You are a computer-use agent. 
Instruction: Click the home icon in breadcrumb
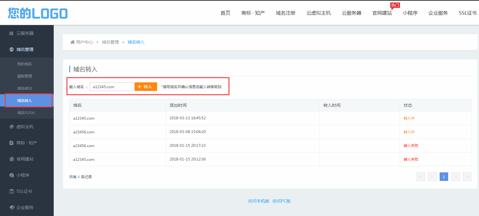73,42
